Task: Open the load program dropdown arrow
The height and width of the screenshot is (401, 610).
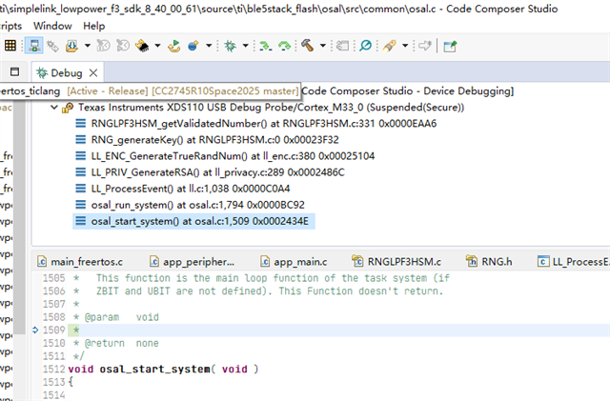Action: pyautogui.click(x=88, y=46)
